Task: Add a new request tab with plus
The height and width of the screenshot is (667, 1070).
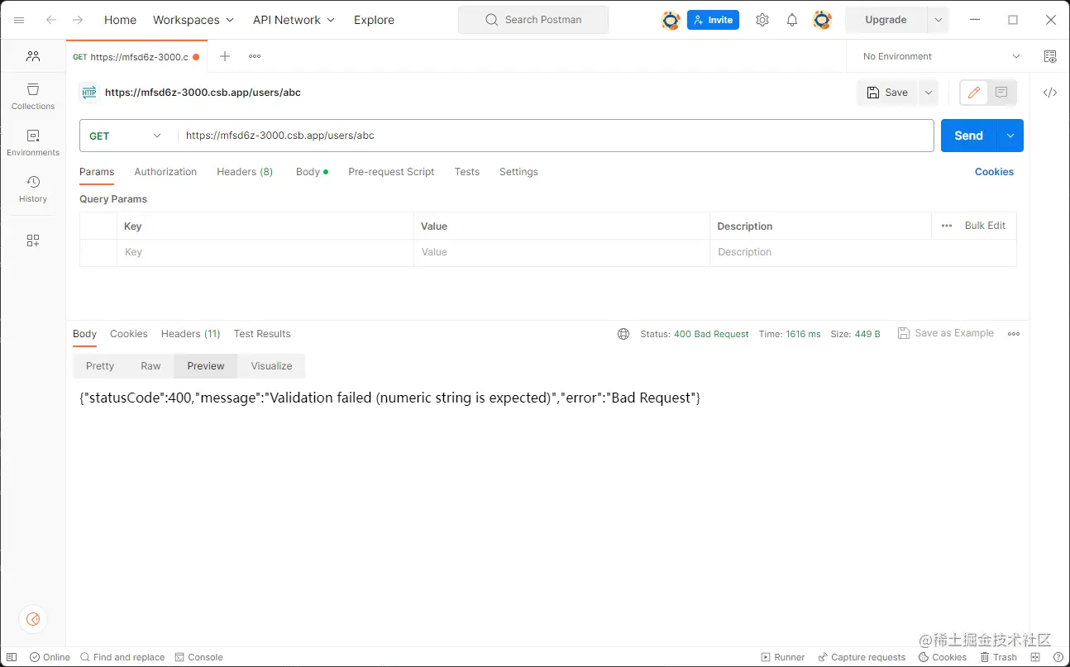Action: click(225, 56)
